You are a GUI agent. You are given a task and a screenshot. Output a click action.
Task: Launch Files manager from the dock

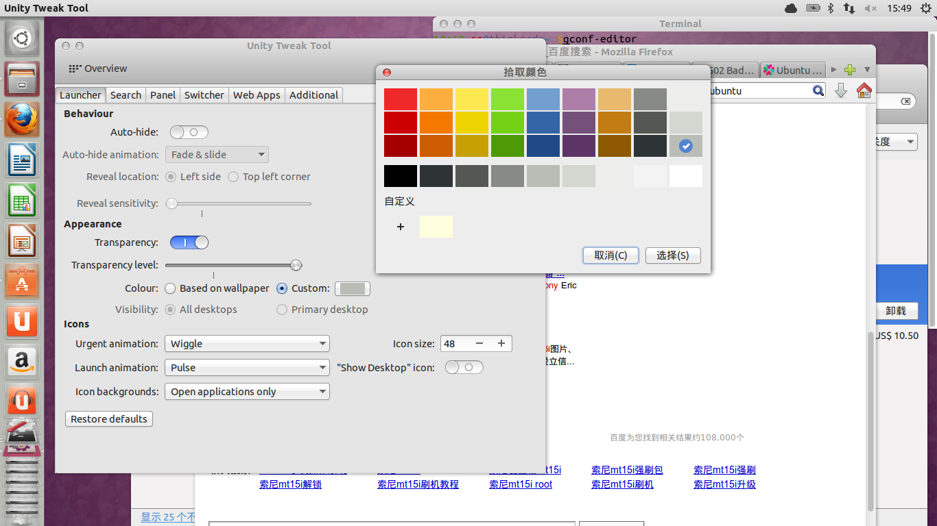click(22, 79)
